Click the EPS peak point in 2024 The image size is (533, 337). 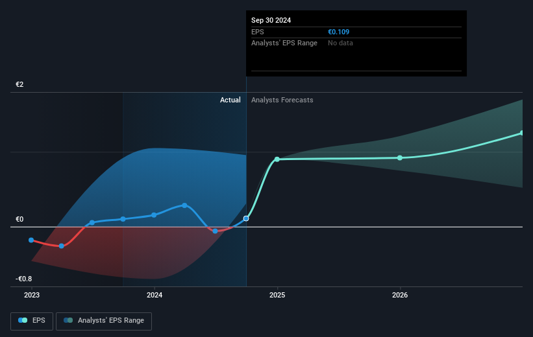pyautogui.click(x=184, y=205)
